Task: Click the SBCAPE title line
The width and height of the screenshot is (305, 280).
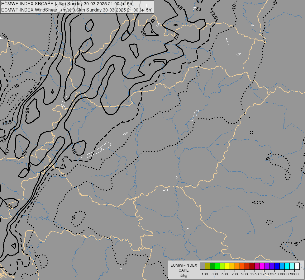Action: click(67, 4)
